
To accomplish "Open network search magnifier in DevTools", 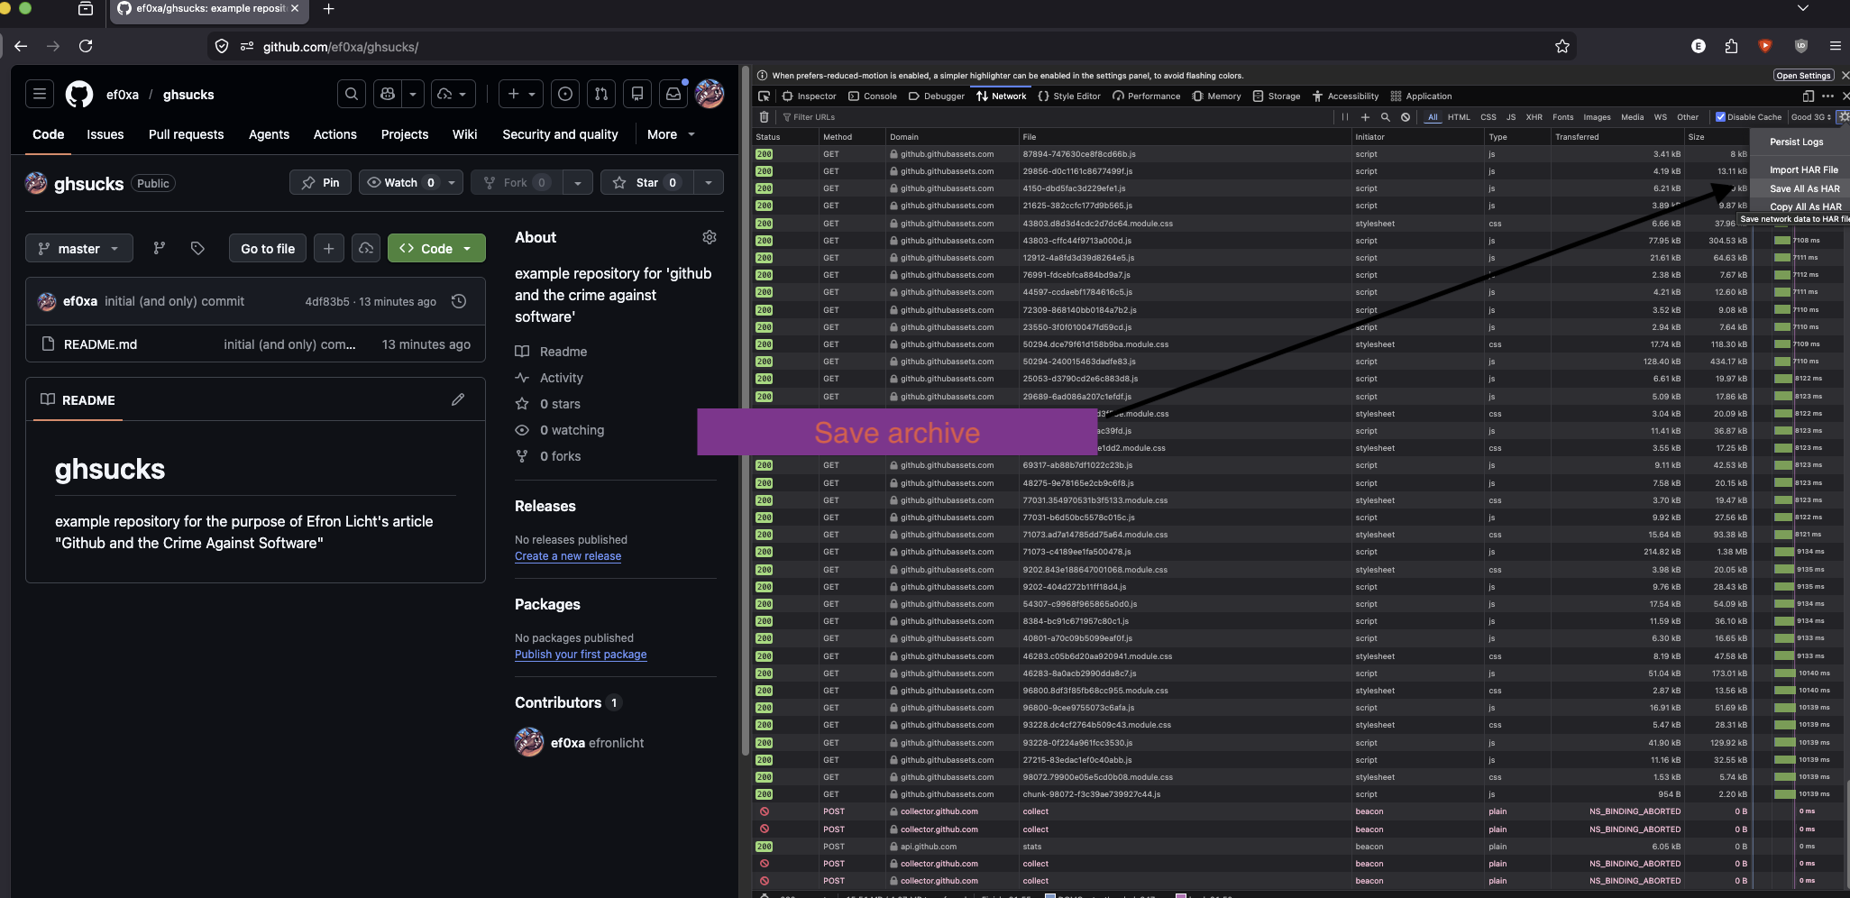I will tap(1386, 117).
